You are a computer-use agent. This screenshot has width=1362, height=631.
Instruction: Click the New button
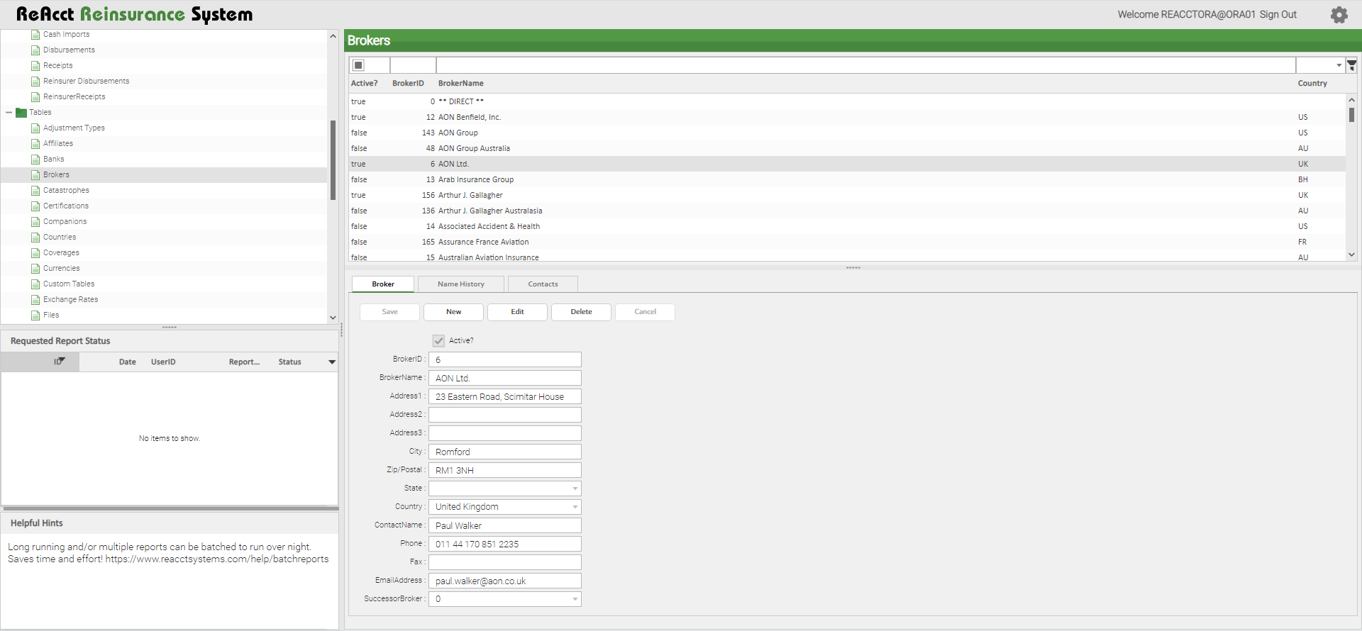[x=453, y=312]
